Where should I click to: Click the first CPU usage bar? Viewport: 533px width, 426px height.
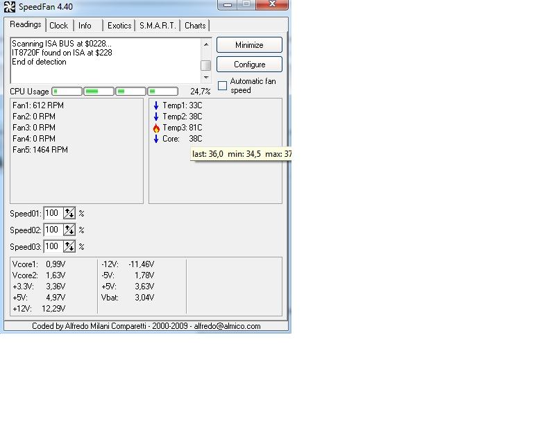(x=67, y=92)
